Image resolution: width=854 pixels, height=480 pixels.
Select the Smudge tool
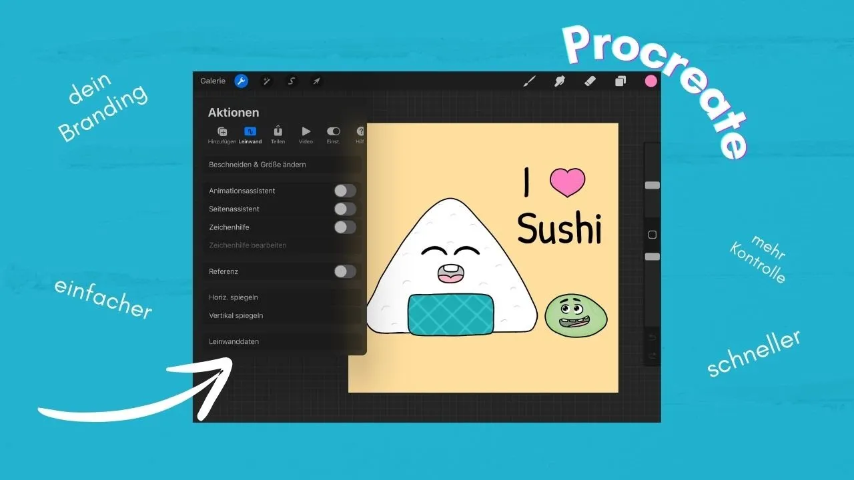point(560,81)
